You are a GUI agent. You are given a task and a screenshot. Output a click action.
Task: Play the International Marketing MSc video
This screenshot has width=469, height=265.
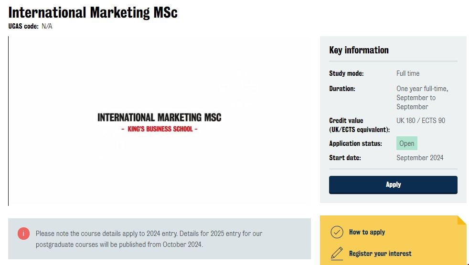[160, 121]
